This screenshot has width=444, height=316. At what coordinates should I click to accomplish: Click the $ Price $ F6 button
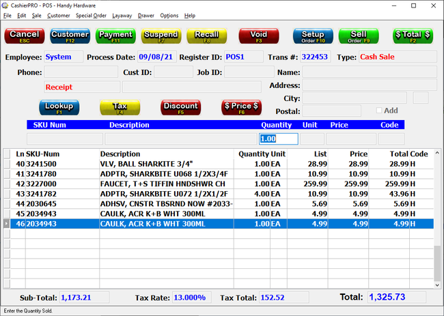(241, 108)
